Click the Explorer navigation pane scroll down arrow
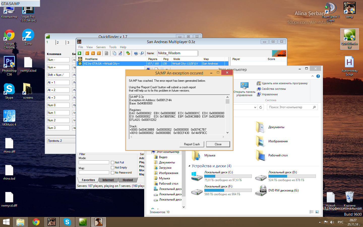The height and width of the screenshot is (227, 363). pos(184,207)
